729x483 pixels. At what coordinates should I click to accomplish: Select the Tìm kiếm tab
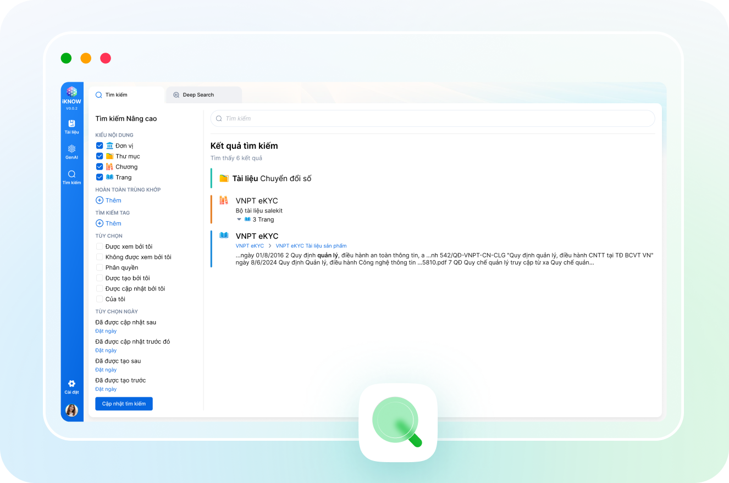click(116, 95)
